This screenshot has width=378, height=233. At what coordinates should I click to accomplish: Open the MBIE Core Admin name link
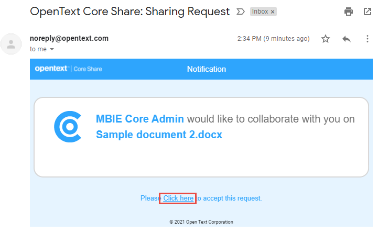140,119
